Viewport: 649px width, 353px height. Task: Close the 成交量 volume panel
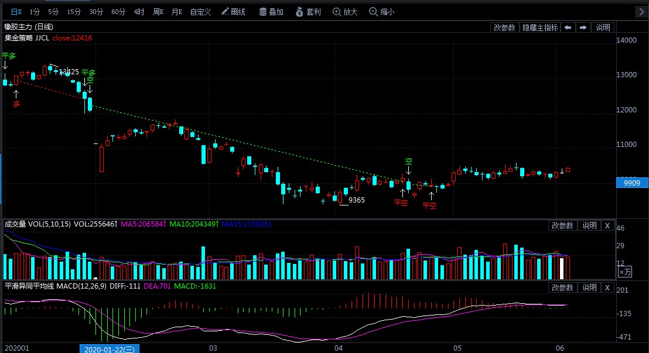click(607, 225)
